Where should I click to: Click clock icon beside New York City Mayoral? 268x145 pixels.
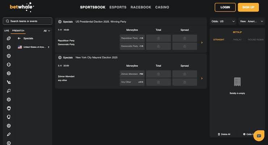60,57
